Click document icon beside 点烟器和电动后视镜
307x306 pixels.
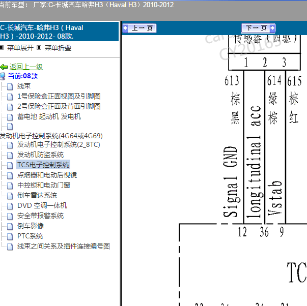10,175
